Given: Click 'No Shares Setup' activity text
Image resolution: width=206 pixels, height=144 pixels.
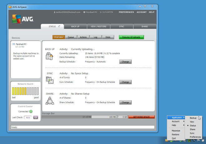Looking at the screenshot, I should tap(80, 94).
